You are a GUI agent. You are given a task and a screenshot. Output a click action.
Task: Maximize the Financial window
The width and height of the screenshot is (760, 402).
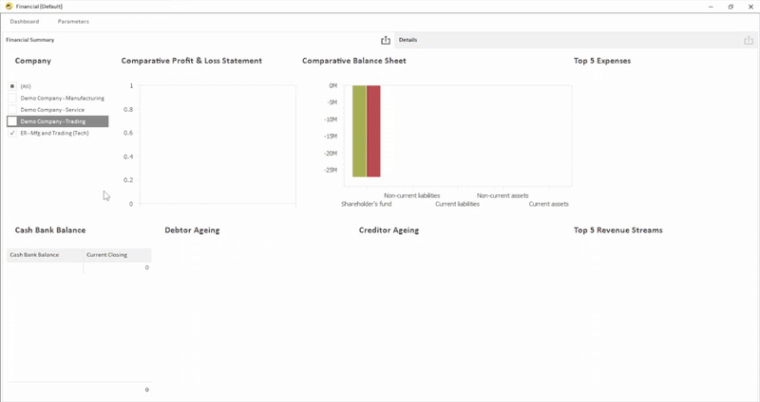click(x=731, y=6)
